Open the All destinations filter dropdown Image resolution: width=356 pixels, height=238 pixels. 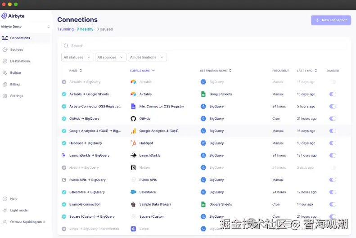point(147,57)
